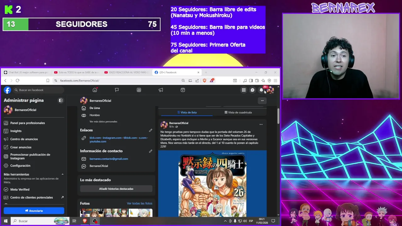
Task: Open the volume speaker icon in system tray
Action: tap(245, 221)
